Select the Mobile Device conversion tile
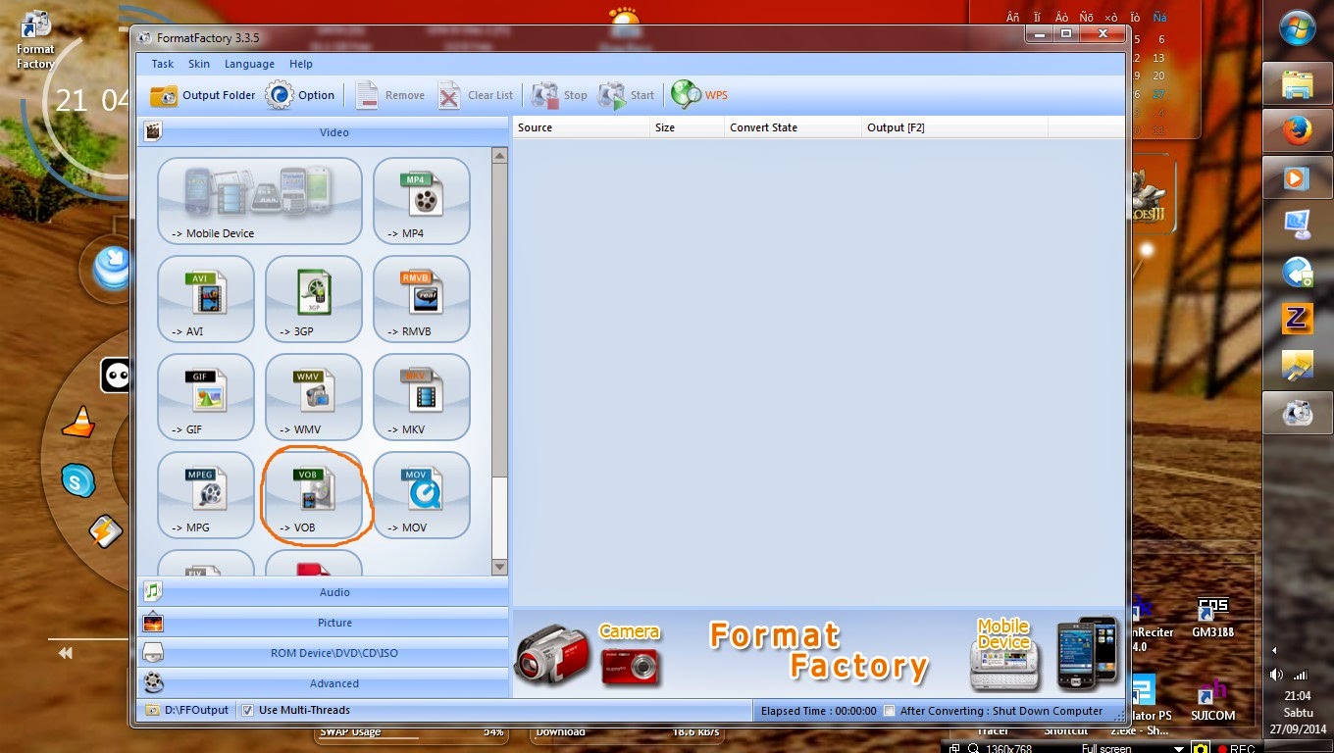The width and height of the screenshot is (1334, 753). [x=260, y=201]
